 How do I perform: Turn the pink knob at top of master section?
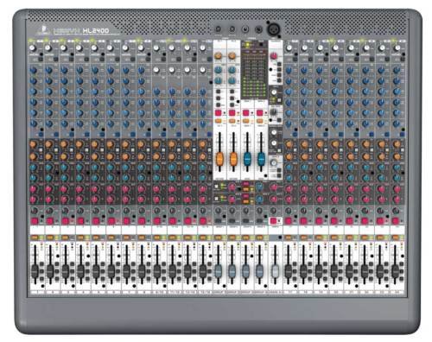275,56
